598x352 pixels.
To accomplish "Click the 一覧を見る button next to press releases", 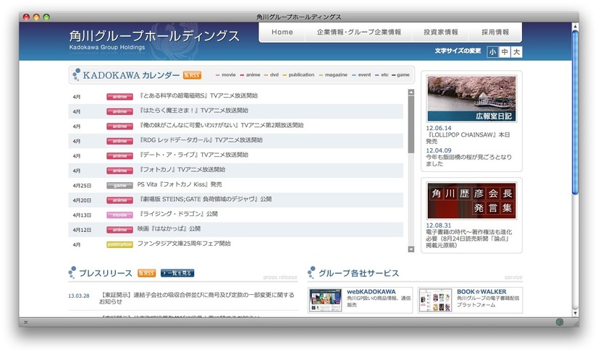I will coord(177,273).
